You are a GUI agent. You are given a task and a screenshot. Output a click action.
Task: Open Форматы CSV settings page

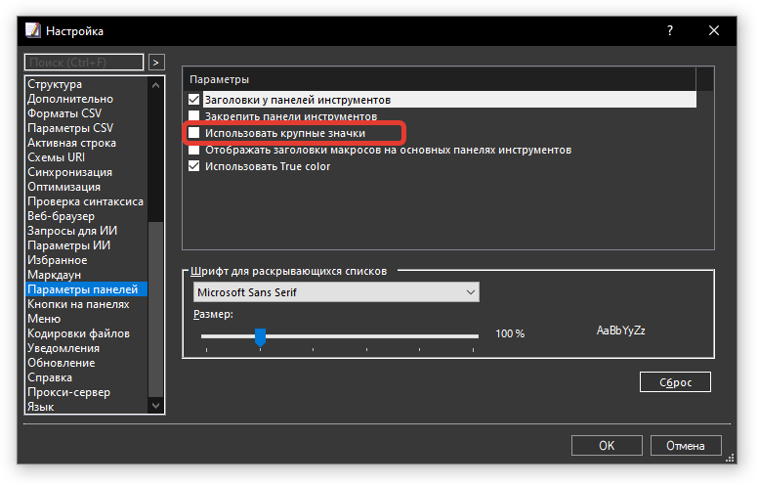(87, 113)
